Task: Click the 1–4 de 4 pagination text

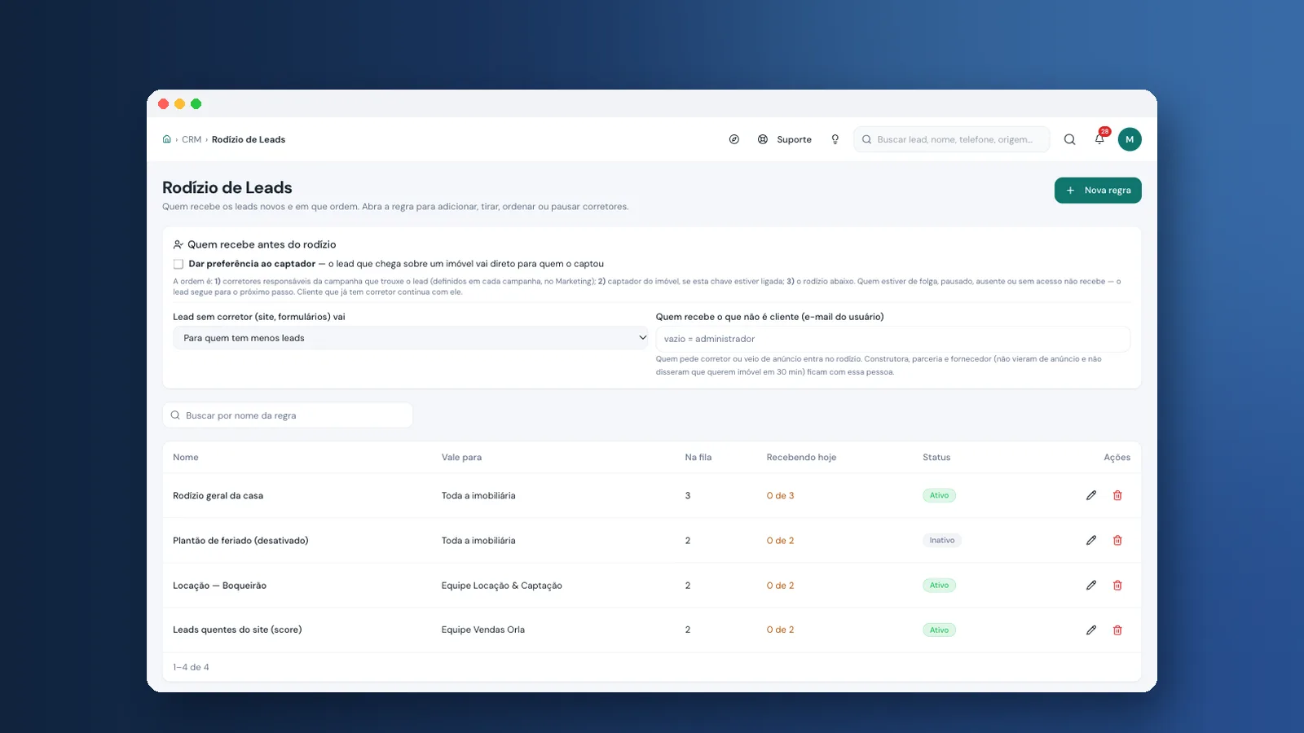Action: (191, 667)
